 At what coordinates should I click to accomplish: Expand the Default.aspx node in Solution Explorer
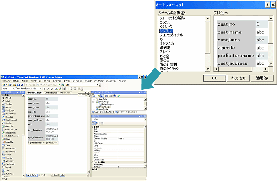click(x=93, y=102)
